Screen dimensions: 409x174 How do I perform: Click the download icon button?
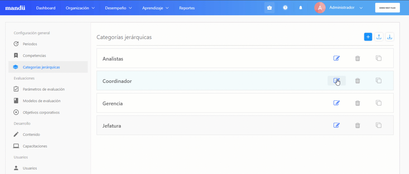point(390,37)
